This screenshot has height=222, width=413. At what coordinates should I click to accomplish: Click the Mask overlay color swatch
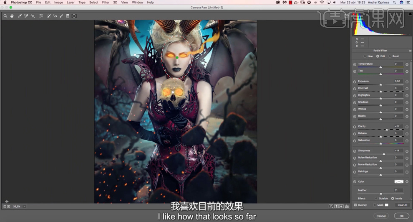pyautogui.click(x=386, y=205)
